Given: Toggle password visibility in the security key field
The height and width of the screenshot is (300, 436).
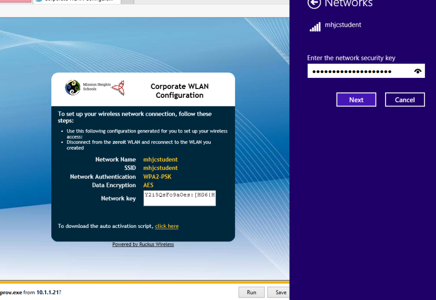Looking at the screenshot, I should click(418, 71).
